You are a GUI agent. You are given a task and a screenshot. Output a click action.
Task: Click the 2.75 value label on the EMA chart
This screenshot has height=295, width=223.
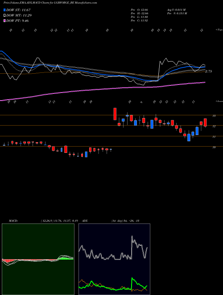coord(209,72)
